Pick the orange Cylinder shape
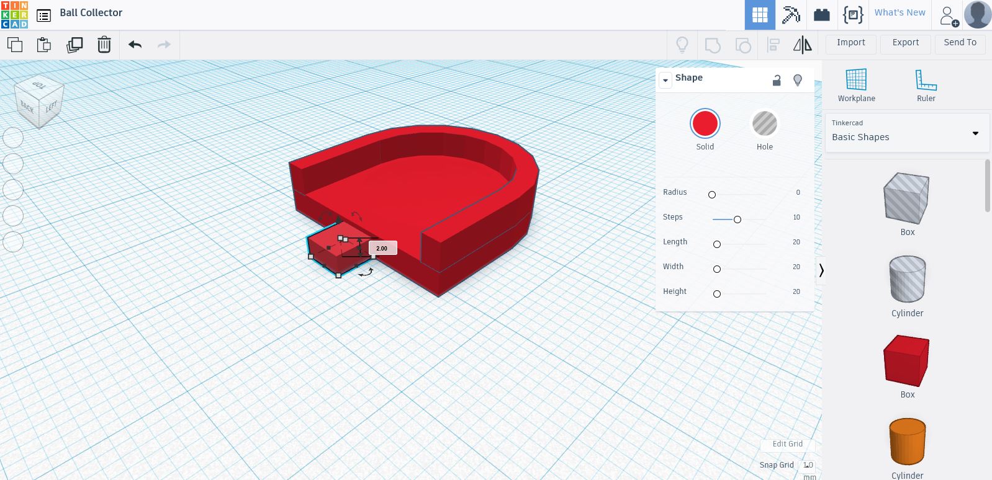 pyautogui.click(x=907, y=442)
